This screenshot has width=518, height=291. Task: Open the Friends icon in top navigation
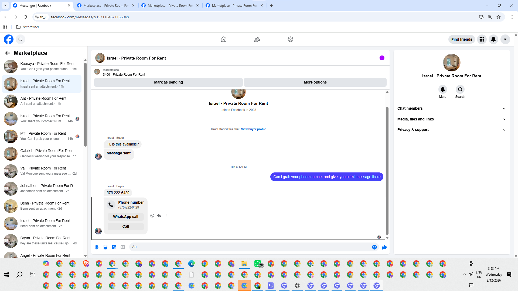pos(257,39)
